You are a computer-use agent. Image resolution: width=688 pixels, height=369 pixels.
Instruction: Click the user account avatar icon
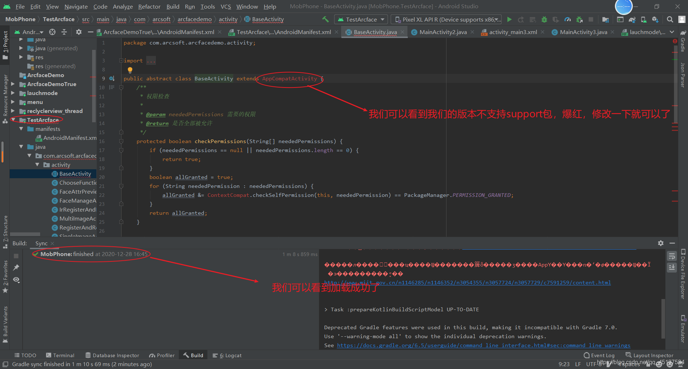coord(682,19)
